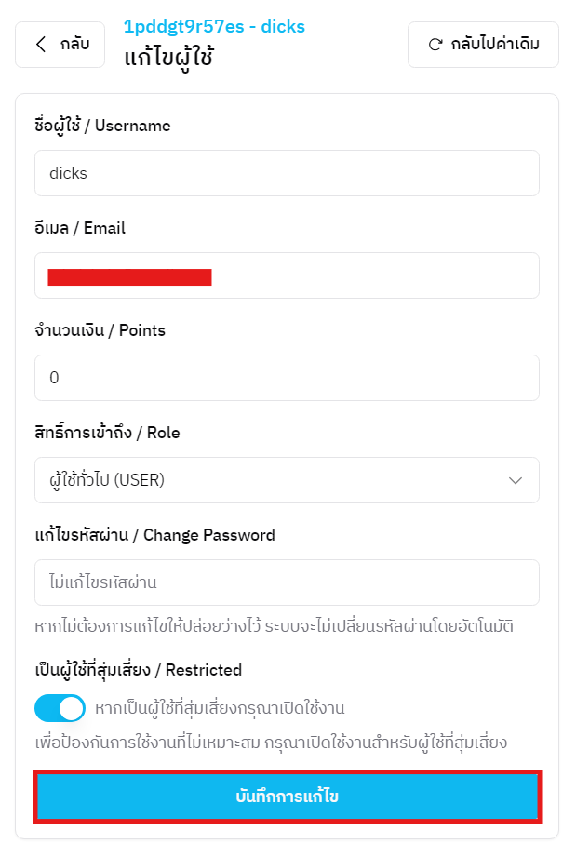The image size is (576, 857).
Task: Click the Change Password input field
Action: point(287,582)
